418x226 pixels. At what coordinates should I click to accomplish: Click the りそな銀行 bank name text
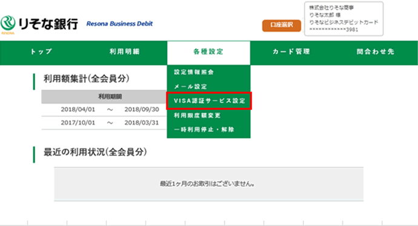(x=48, y=24)
